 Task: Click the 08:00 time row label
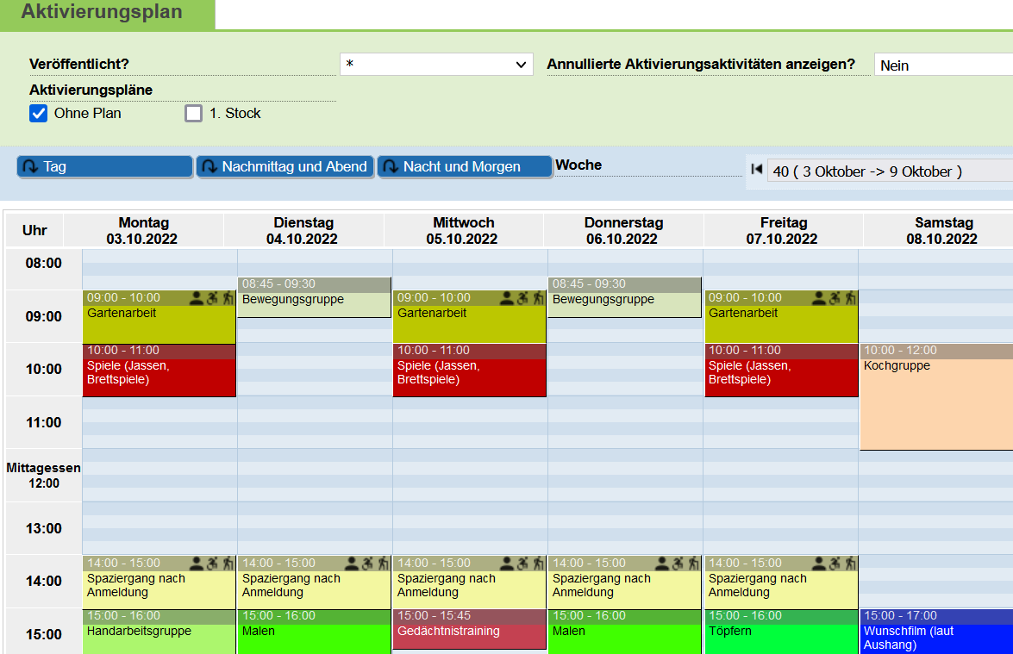[44, 264]
